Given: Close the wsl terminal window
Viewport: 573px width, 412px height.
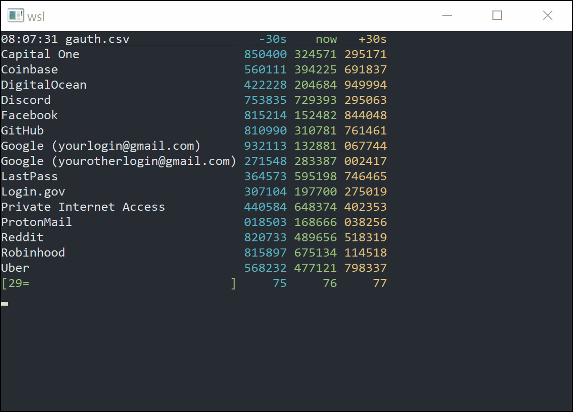Looking at the screenshot, I should 548,16.
